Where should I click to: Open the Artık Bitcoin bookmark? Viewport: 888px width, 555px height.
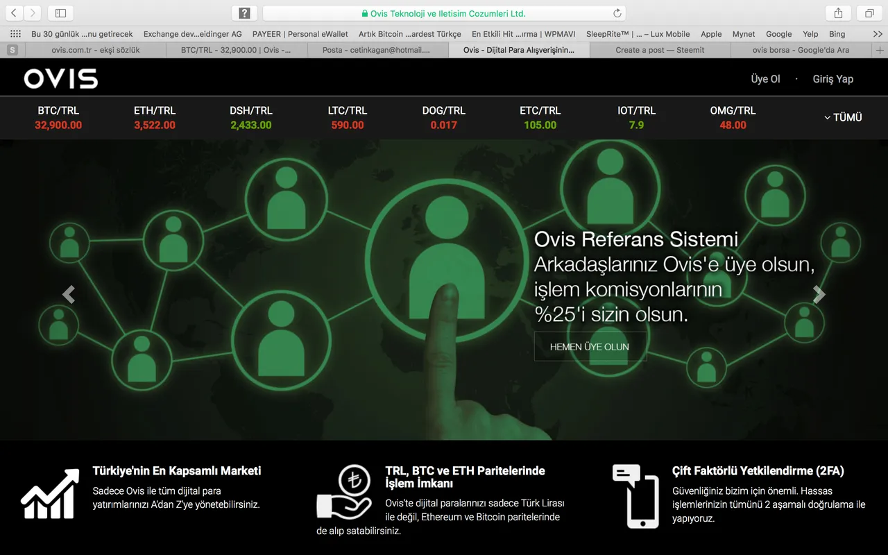click(410, 33)
